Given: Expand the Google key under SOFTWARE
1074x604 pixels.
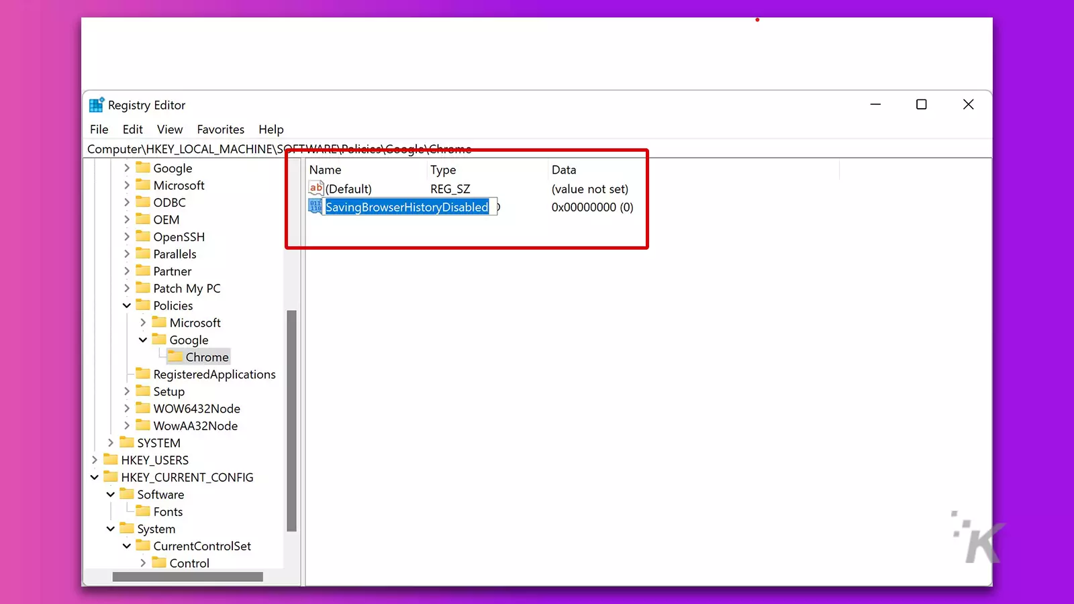Looking at the screenshot, I should click(x=127, y=168).
